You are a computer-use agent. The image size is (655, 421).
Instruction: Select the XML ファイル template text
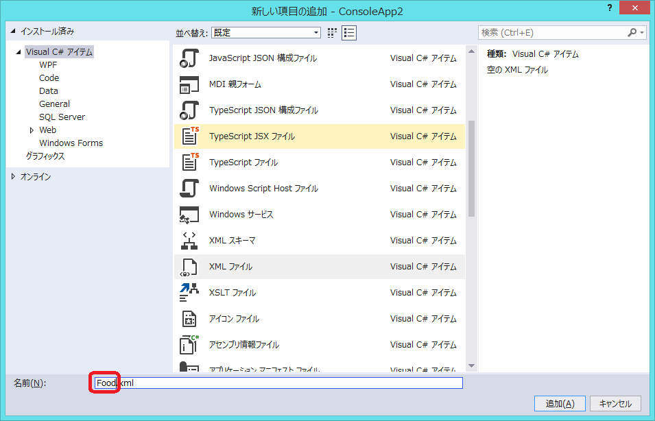click(230, 267)
